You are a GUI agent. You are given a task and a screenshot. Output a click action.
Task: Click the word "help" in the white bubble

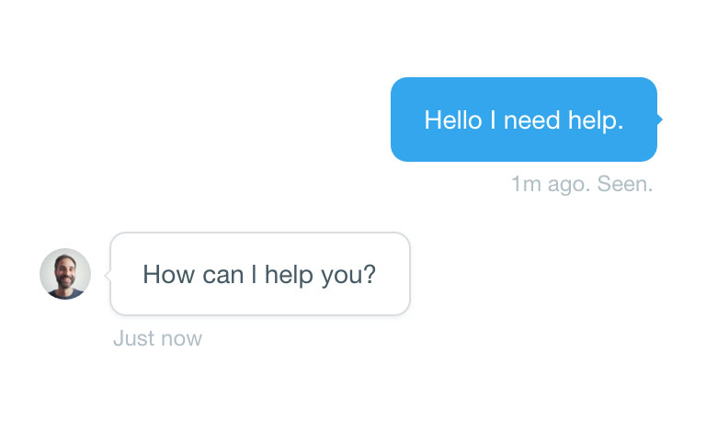pyautogui.click(x=289, y=275)
